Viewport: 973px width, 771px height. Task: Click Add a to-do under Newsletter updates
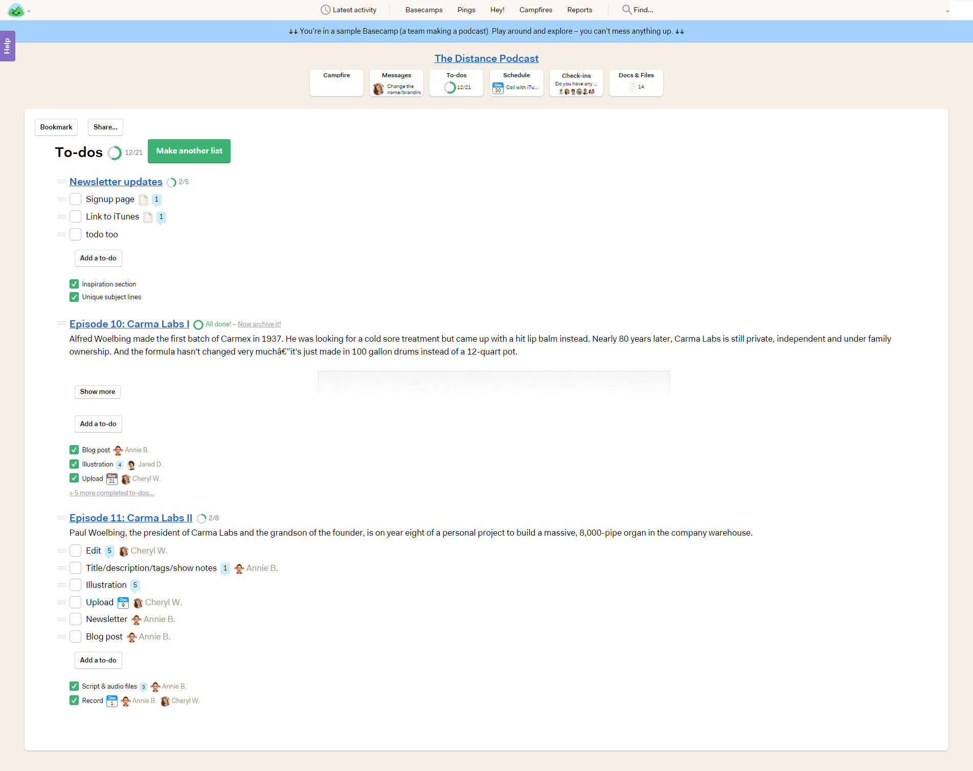pyautogui.click(x=98, y=258)
